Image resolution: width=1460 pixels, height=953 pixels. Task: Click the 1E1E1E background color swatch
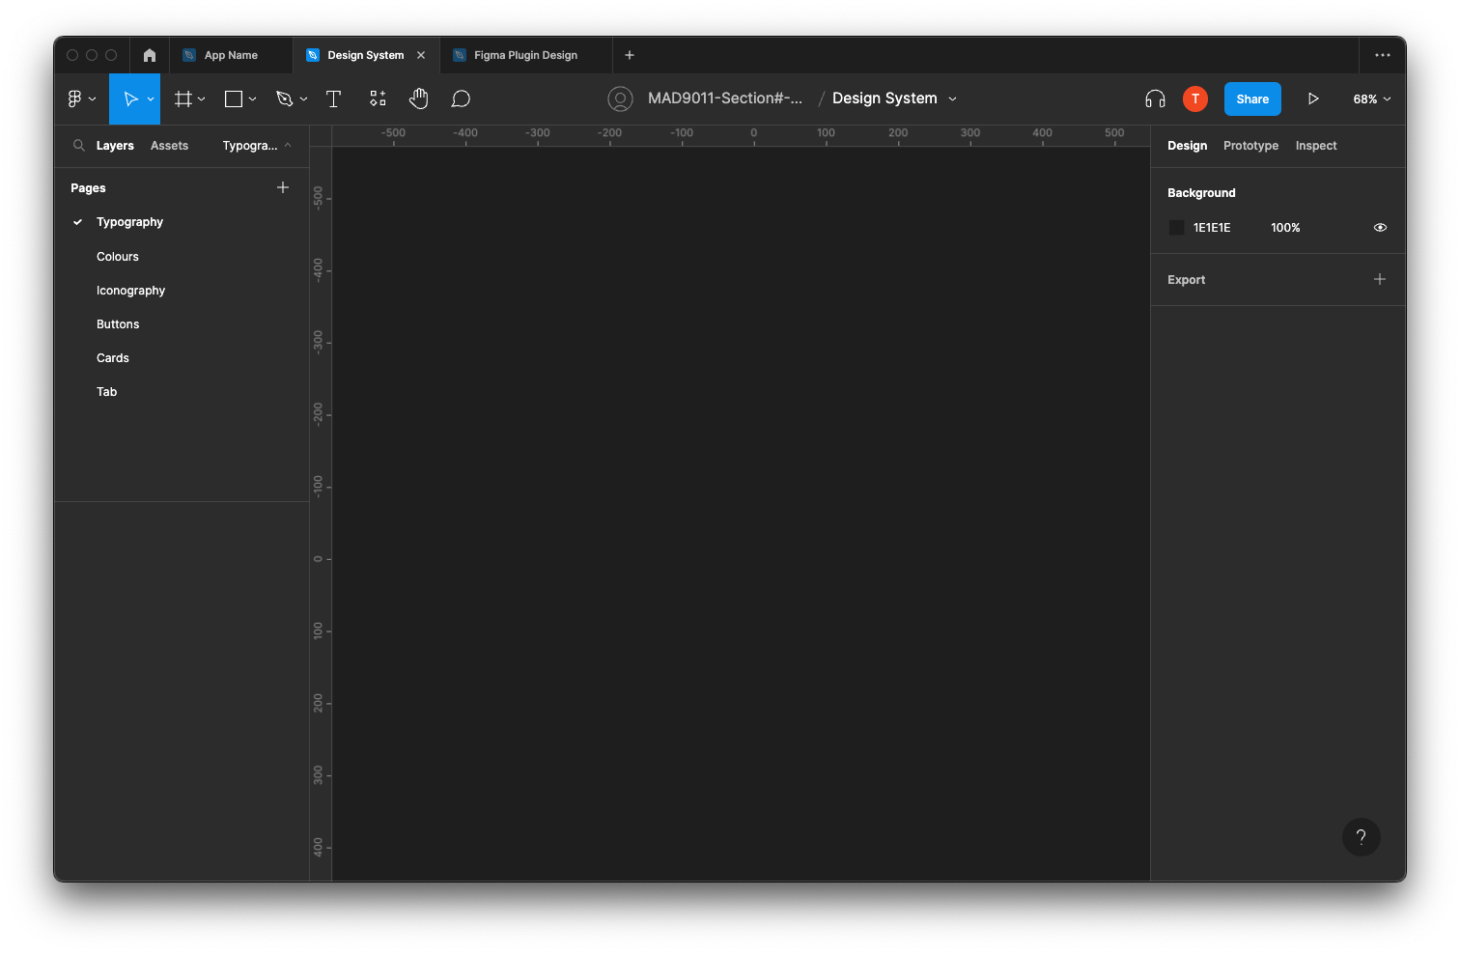point(1176,228)
